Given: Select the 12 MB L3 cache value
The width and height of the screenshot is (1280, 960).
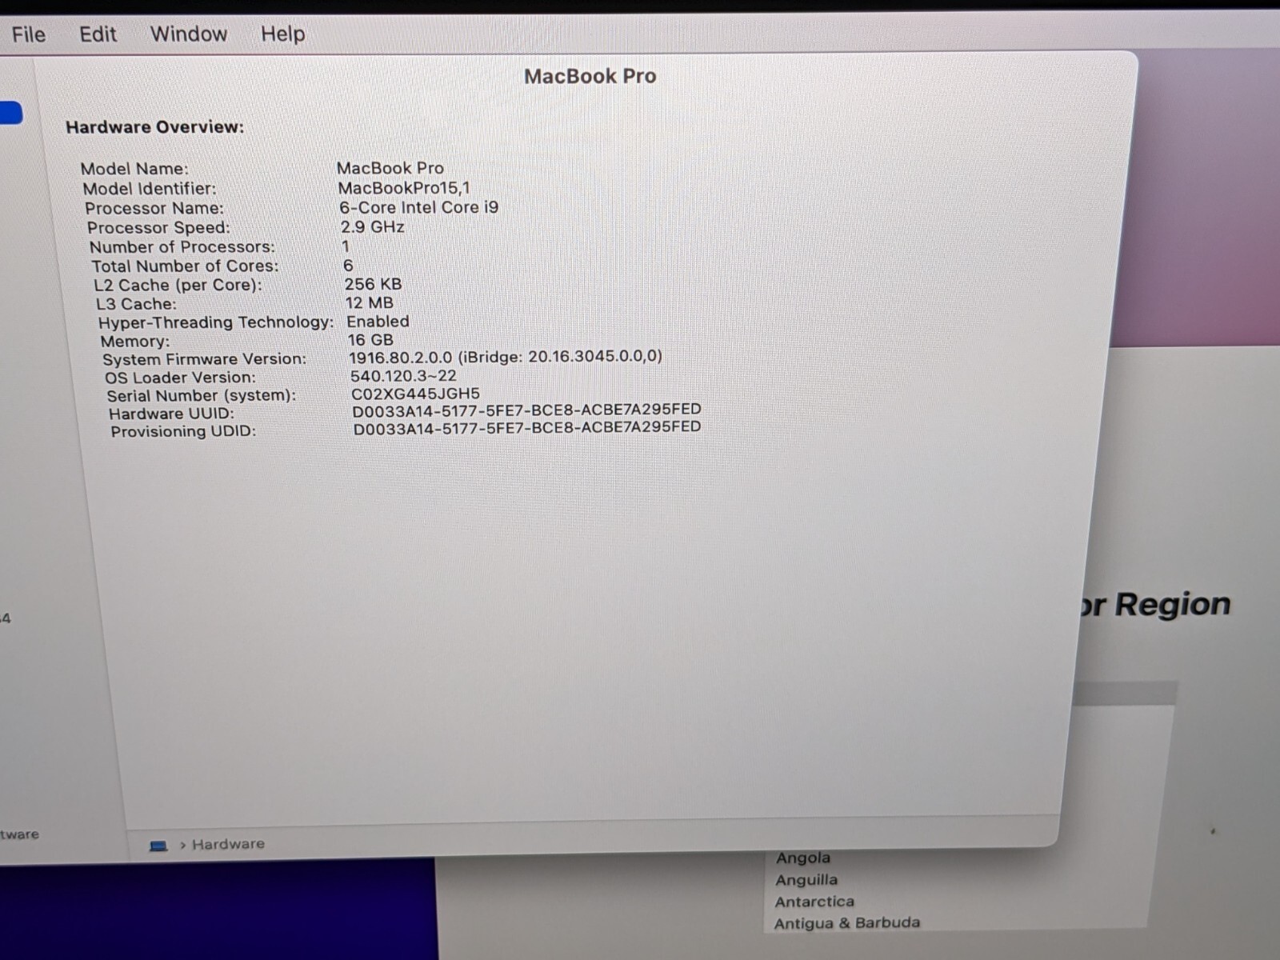Looking at the screenshot, I should [370, 303].
